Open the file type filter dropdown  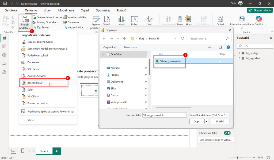click(209, 115)
